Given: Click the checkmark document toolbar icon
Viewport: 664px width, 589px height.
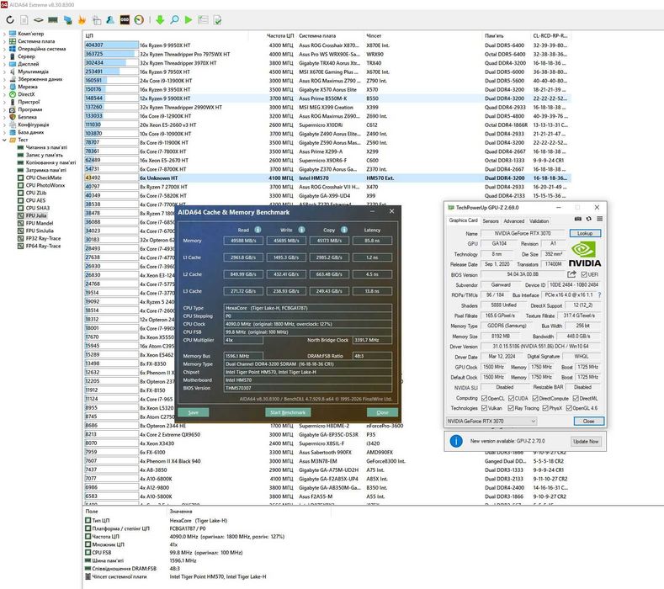Looking at the screenshot, I should [x=218, y=20].
